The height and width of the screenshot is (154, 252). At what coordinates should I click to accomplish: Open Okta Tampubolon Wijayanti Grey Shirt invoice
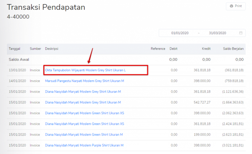click(x=85, y=70)
